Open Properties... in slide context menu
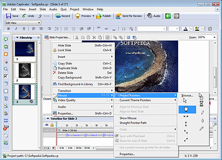 (x=83, y=113)
